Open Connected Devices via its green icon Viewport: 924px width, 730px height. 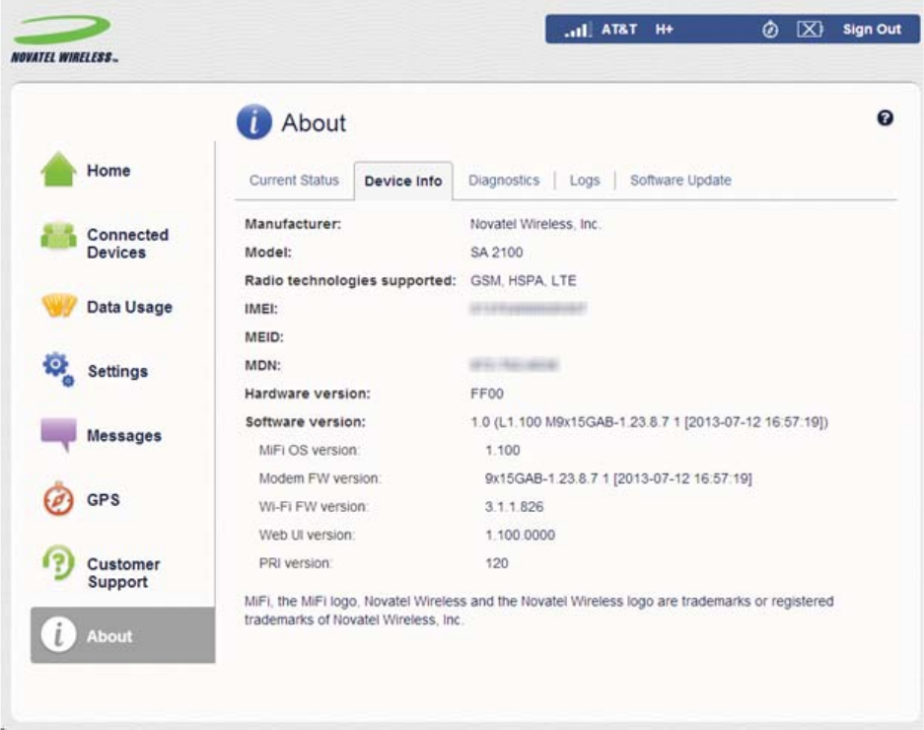(58, 236)
